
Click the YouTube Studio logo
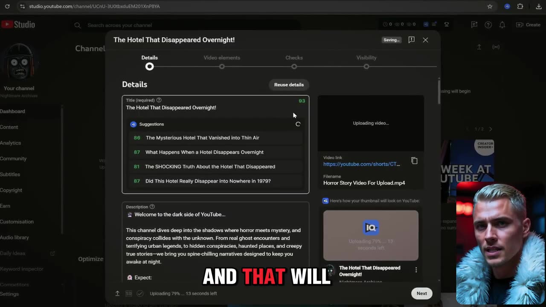[18, 25]
